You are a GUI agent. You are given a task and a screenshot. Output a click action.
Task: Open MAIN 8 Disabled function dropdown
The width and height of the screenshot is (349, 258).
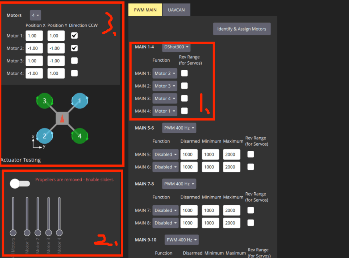[x=165, y=223]
